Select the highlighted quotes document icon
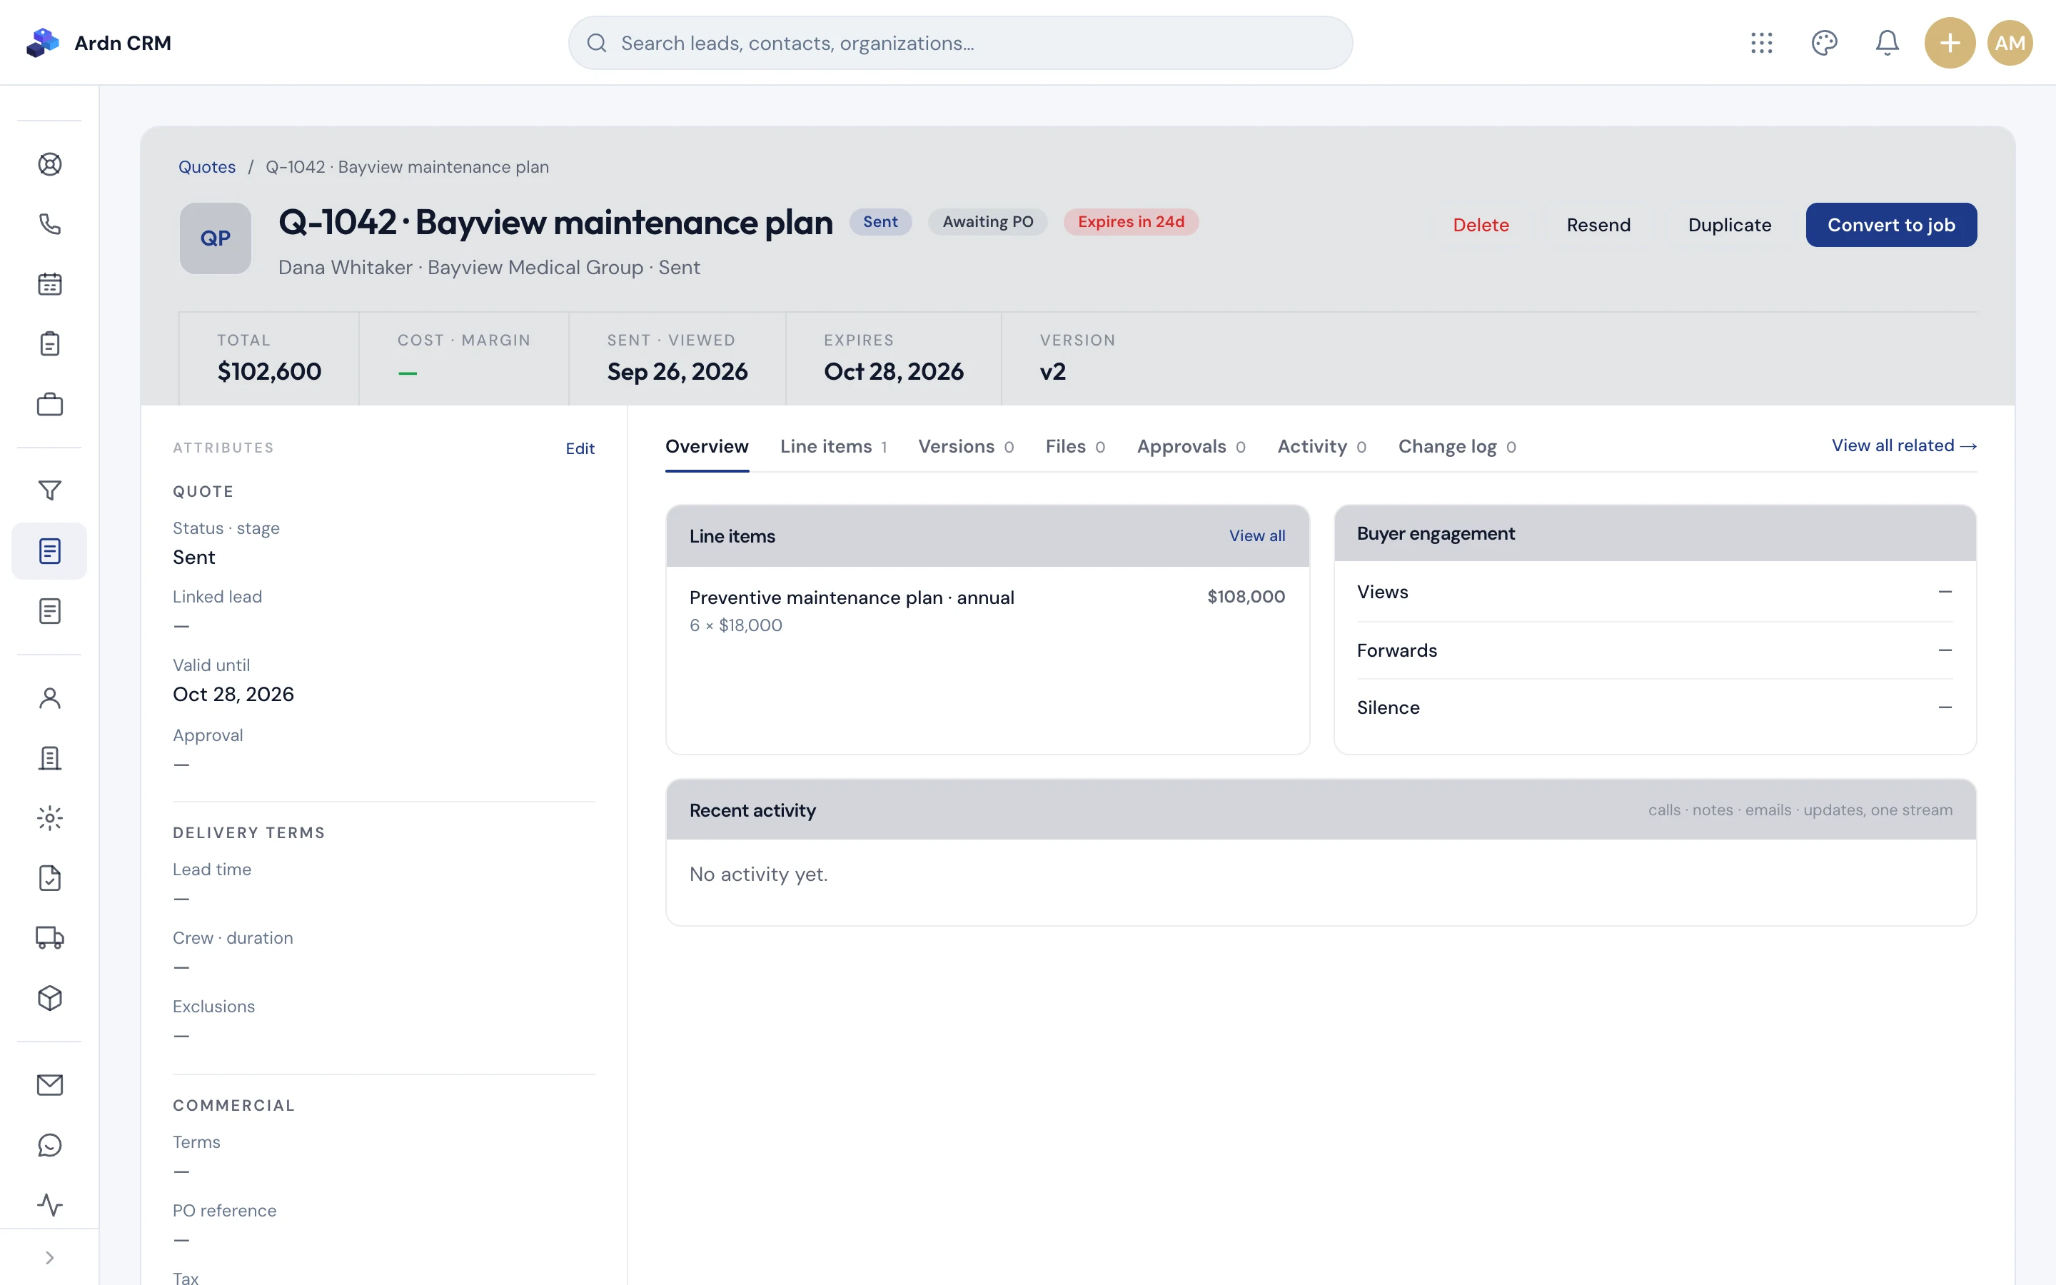Screen dimensions: 2056x1285 49,550
